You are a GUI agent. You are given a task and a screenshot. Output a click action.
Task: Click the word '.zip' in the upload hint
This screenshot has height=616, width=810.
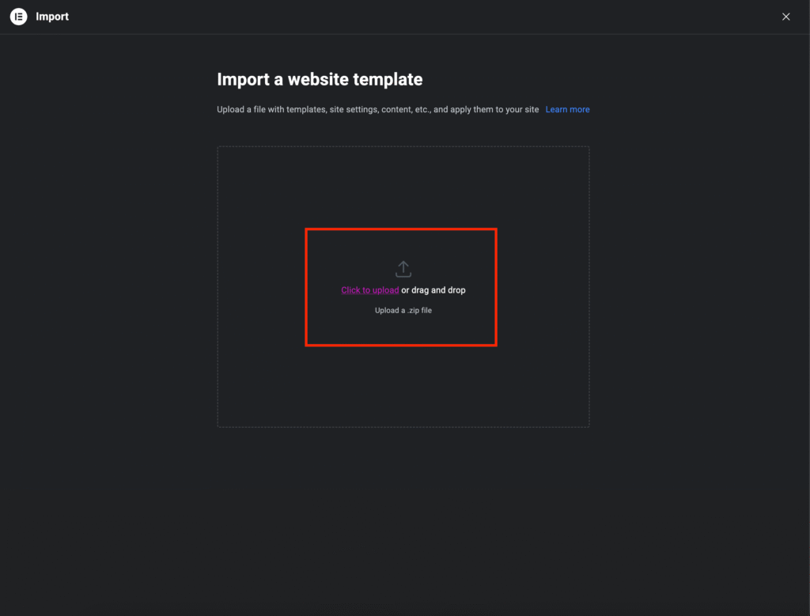pos(414,311)
